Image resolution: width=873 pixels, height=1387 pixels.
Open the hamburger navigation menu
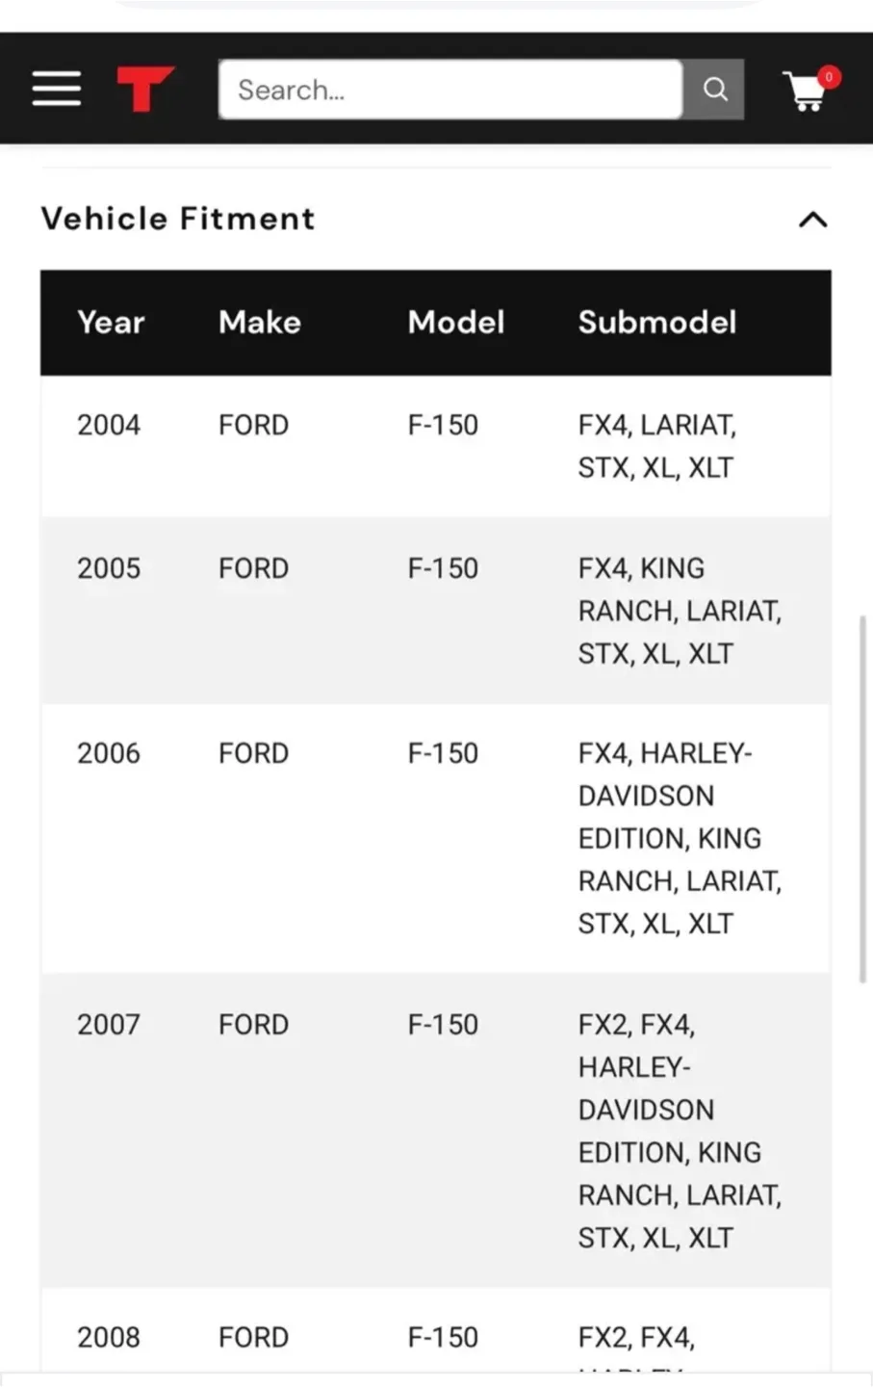coord(57,89)
